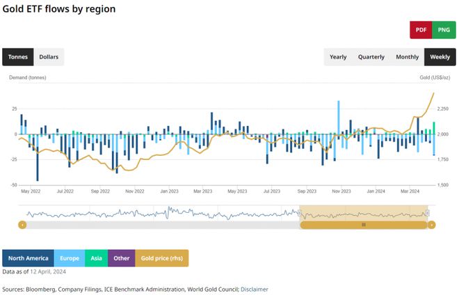Toggle Europe series in legend
The width and height of the screenshot is (459, 295).
(x=69, y=258)
